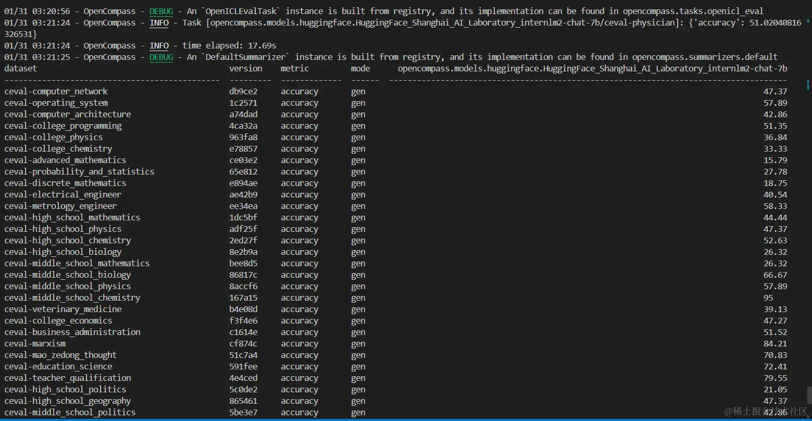Select ceval-mao_zedong_thought dataset name

point(60,355)
